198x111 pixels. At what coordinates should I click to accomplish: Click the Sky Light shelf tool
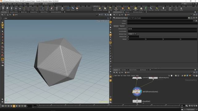141,9
